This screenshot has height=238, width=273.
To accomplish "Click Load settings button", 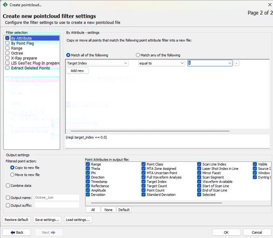I will pyautogui.click(x=78, y=219).
